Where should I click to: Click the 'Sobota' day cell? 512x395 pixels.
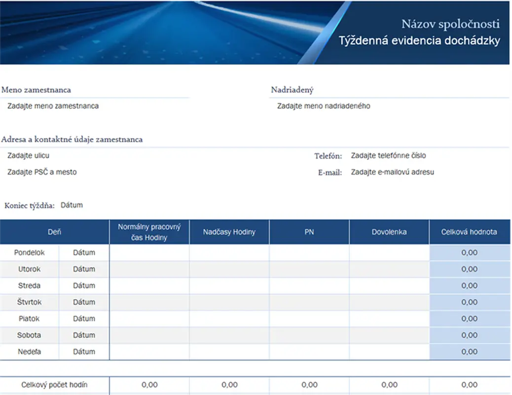[30, 335]
